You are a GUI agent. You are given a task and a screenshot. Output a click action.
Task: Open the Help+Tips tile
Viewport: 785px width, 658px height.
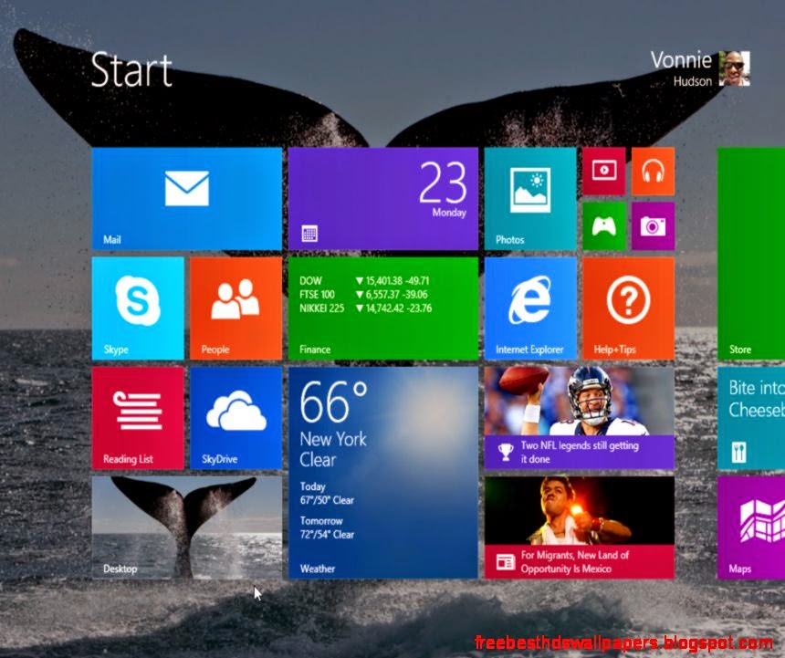point(628,308)
